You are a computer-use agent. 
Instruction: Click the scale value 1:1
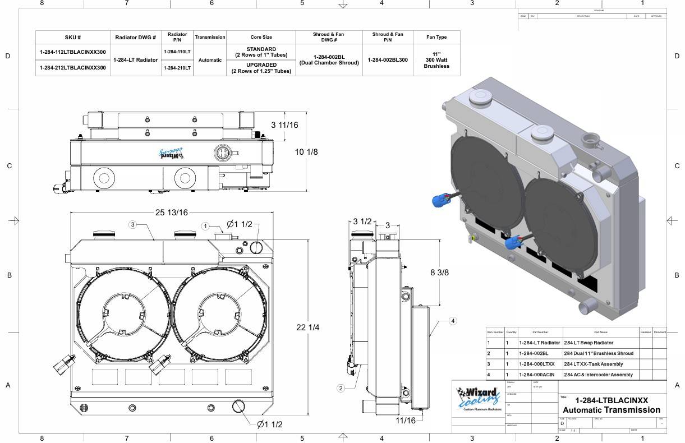[x=573, y=431]
